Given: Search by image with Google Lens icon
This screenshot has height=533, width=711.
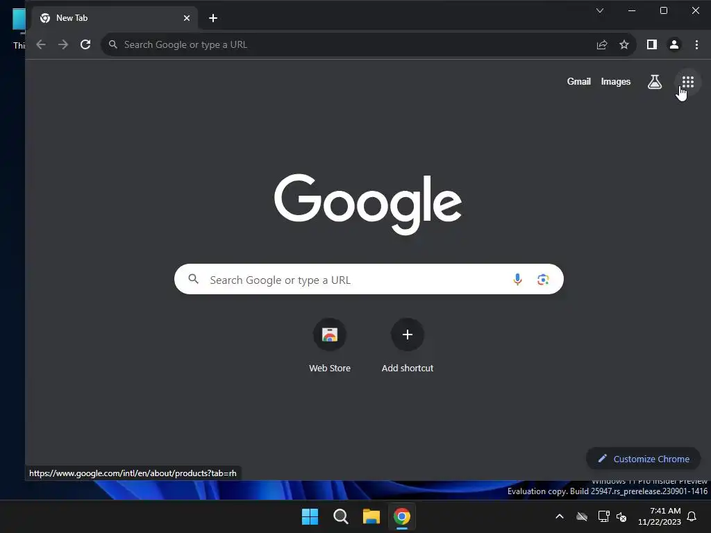Looking at the screenshot, I should (543, 279).
